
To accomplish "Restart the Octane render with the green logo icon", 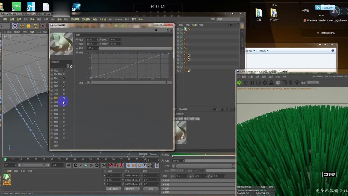I will tap(240, 83).
